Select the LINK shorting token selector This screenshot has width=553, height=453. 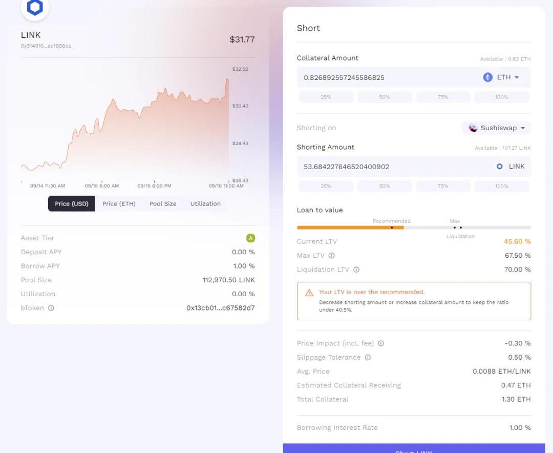pos(511,167)
